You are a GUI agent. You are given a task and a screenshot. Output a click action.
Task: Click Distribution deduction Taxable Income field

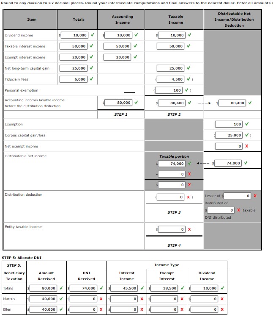(170, 197)
